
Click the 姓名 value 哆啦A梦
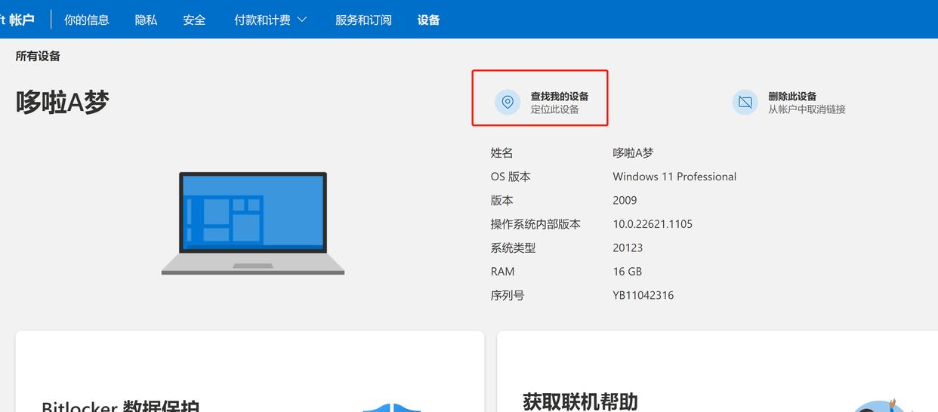(633, 152)
